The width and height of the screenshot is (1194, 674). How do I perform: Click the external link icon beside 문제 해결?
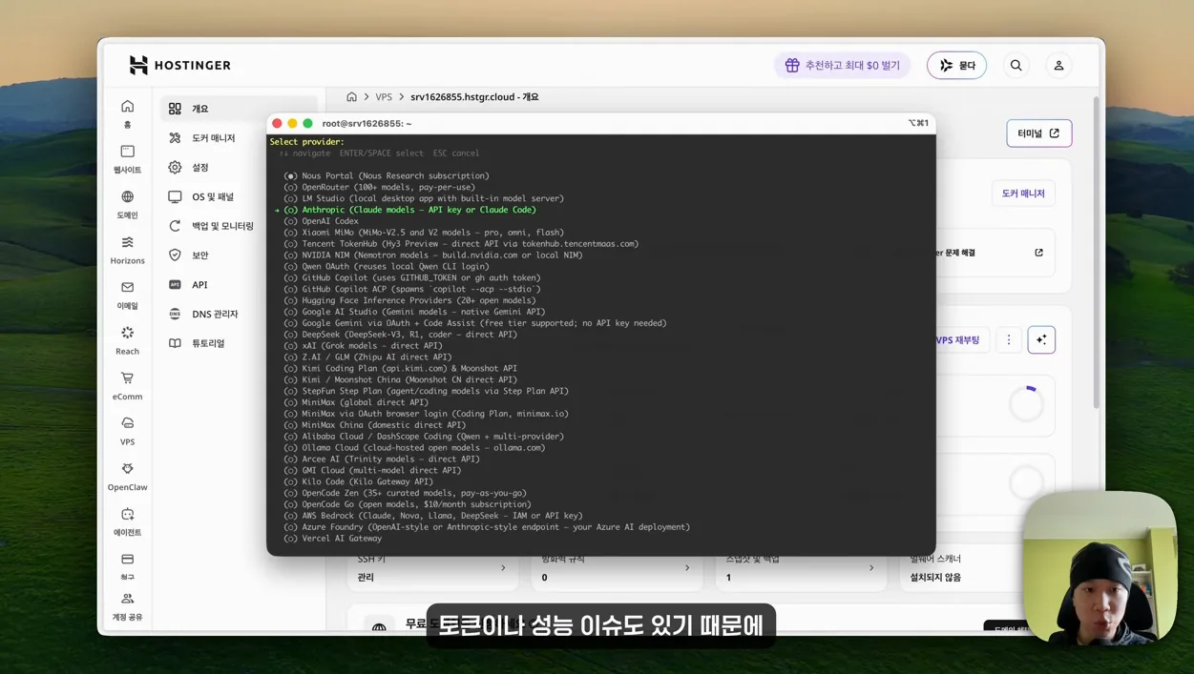(x=1038, y=253)
